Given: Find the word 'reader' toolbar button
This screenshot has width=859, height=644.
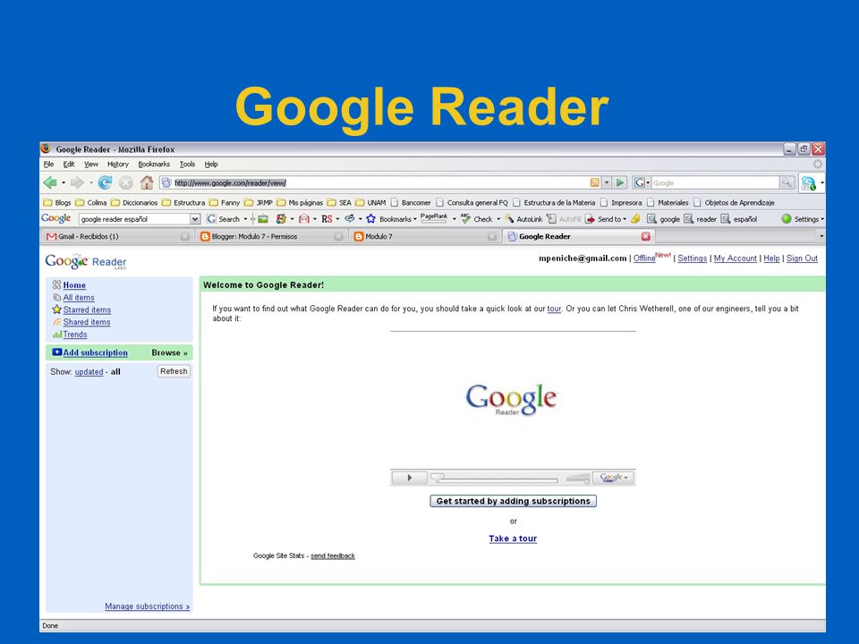Looking at the screenshot, I should click(x=701, y=219).
